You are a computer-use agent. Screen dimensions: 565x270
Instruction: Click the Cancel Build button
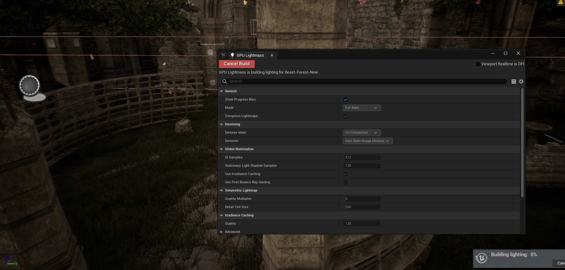coord(237,64)
